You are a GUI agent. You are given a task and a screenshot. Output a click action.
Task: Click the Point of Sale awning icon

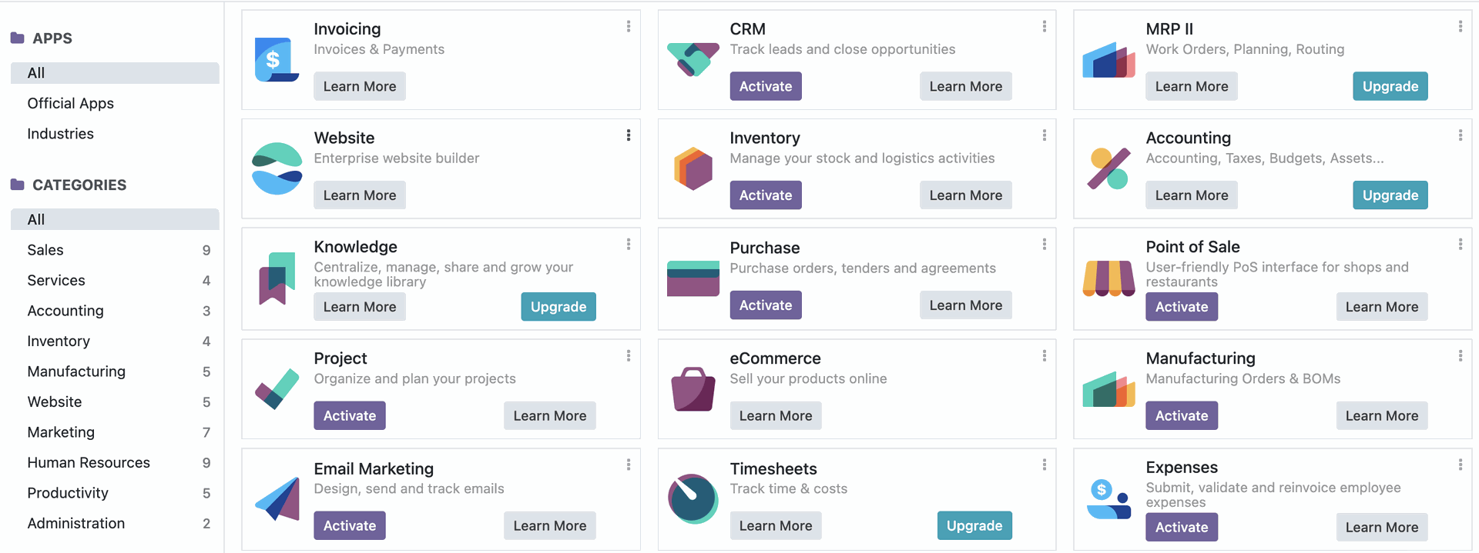pos(1108,278)
